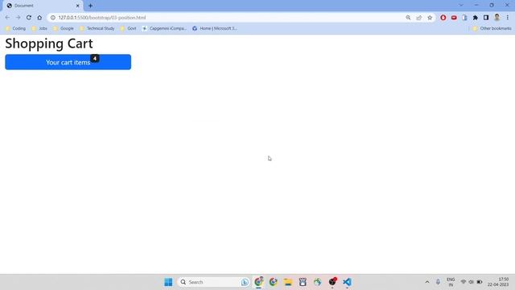Open the Technical Study bookmarks folder
Image resolution: width=515 pixels, height=290 pixels.
97,29
